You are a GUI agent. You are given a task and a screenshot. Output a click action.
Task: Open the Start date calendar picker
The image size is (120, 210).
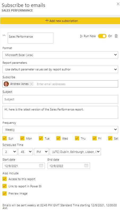[x=41, y=165]
